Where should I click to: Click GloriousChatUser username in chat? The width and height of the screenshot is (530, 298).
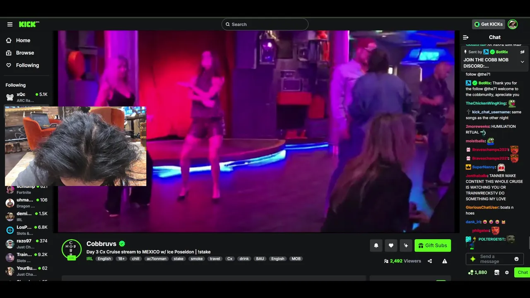click(482, 207)
